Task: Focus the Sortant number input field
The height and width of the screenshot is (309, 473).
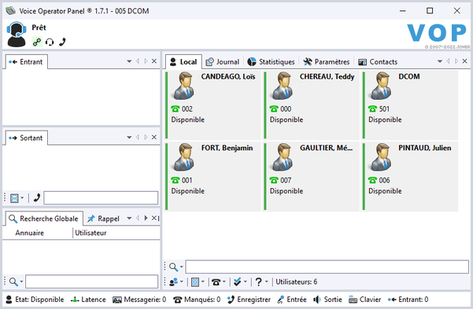Action: click(x=101, y=198)
